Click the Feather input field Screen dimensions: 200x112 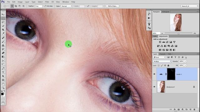pyautogui.click(x=38, y=6)
